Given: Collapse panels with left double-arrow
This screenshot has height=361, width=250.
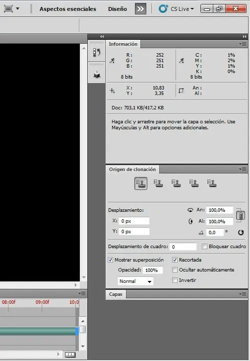Looking at the screenshot, I should (102, 36).
